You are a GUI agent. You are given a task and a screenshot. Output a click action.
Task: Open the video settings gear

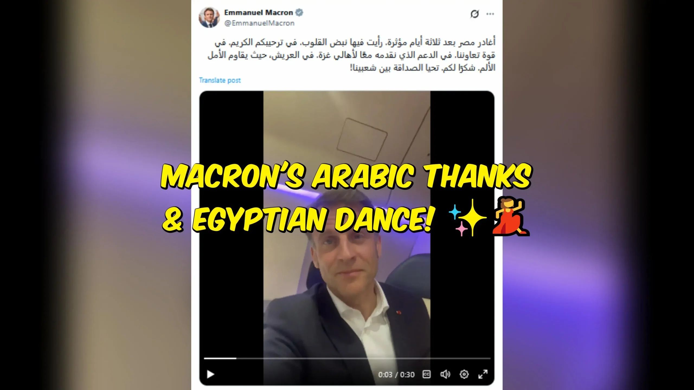click(464, 374)
